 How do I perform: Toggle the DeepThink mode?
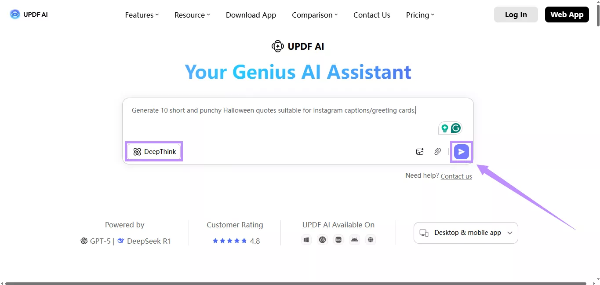154,151
